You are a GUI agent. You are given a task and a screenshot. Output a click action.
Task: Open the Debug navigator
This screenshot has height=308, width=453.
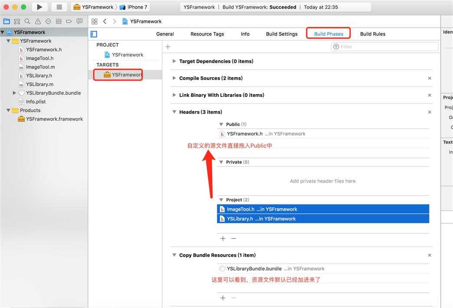tap(59, 21)
